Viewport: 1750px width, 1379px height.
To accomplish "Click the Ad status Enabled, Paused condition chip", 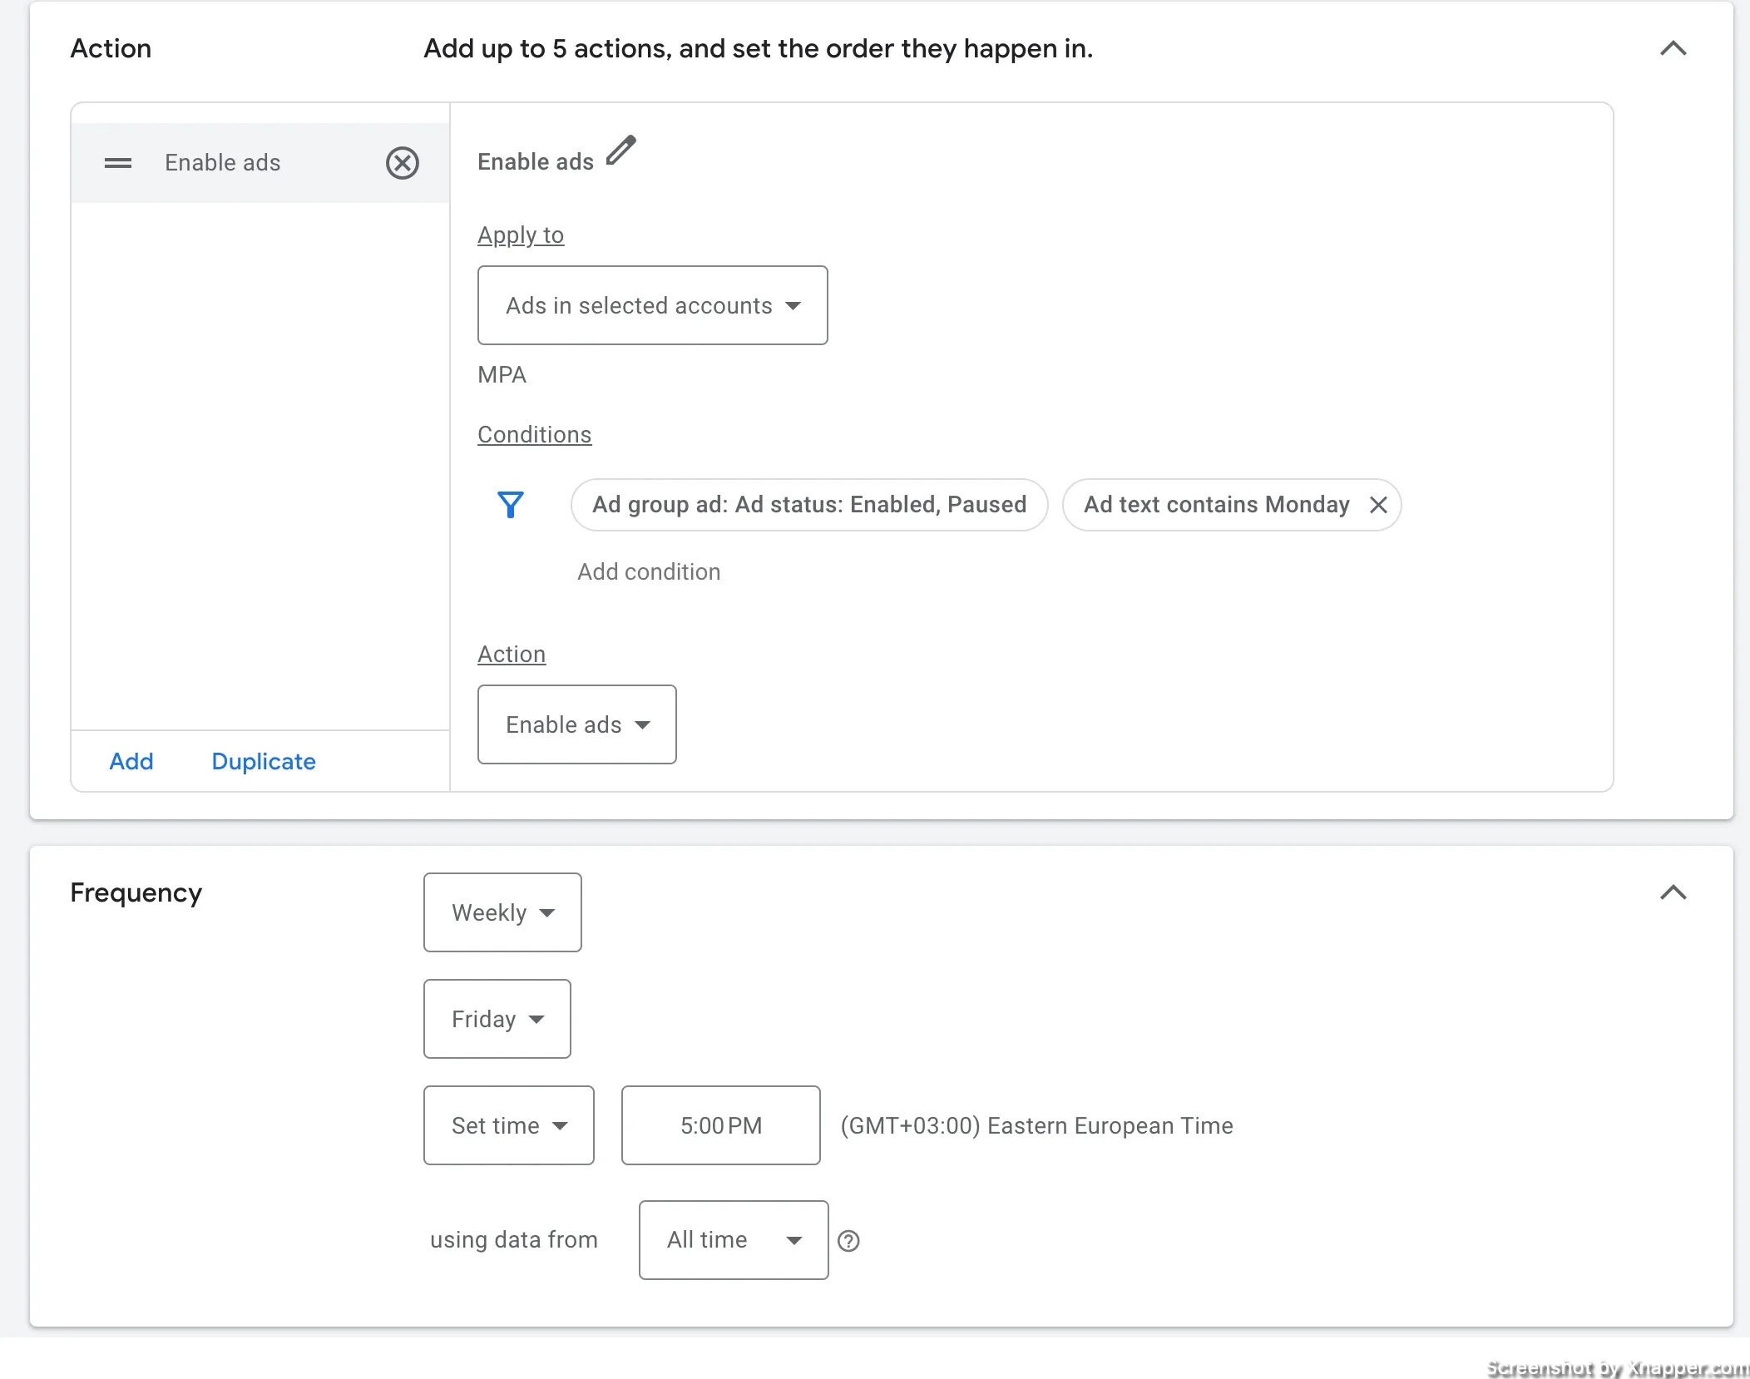I will click(x=809, y=505).
